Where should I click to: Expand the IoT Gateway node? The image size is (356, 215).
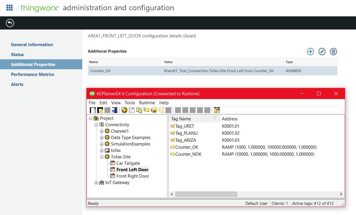(96, 183)
